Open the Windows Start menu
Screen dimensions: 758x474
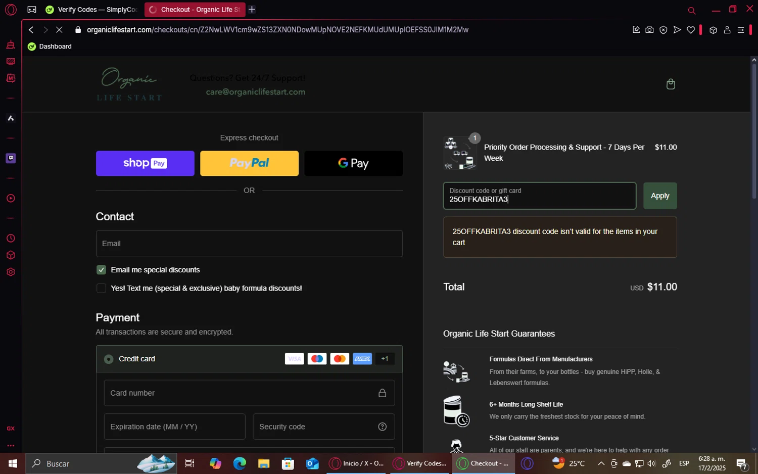tap(13, 463)
